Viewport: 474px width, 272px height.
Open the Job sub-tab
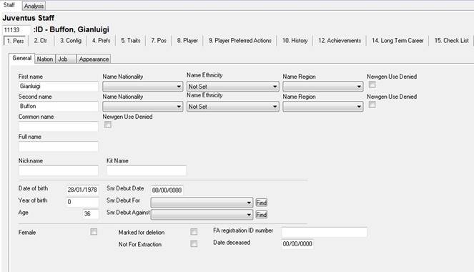[66, 59]
